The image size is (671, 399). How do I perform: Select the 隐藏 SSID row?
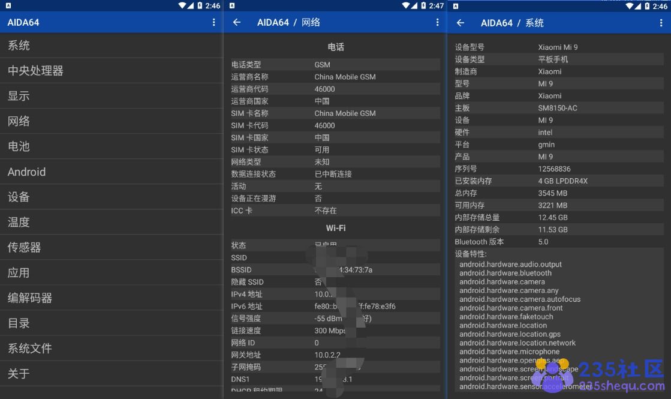336,281
